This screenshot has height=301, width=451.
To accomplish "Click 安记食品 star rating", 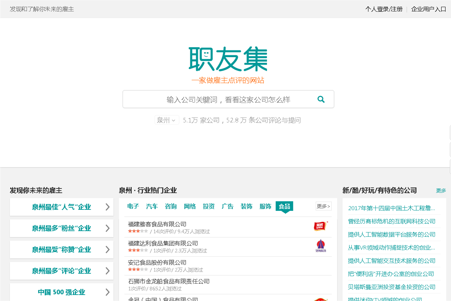I will 138,269.
